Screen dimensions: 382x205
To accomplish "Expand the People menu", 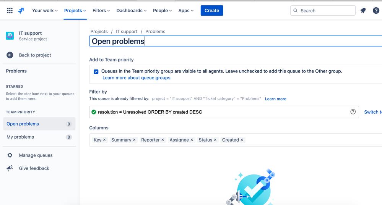I will pyautogui.click(x=162, y=10).
